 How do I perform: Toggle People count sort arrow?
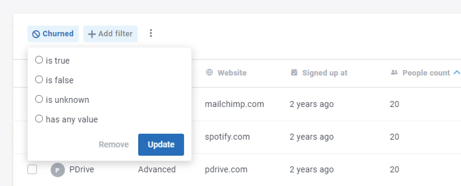pyautogui.click(x=457, y=72)
